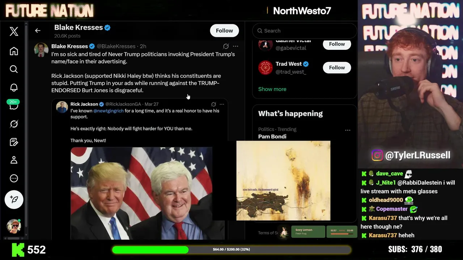The image size is (463, 260).
Task: Open the three-dot menu on Blake Kresses's post
Action: coord(235,46)
